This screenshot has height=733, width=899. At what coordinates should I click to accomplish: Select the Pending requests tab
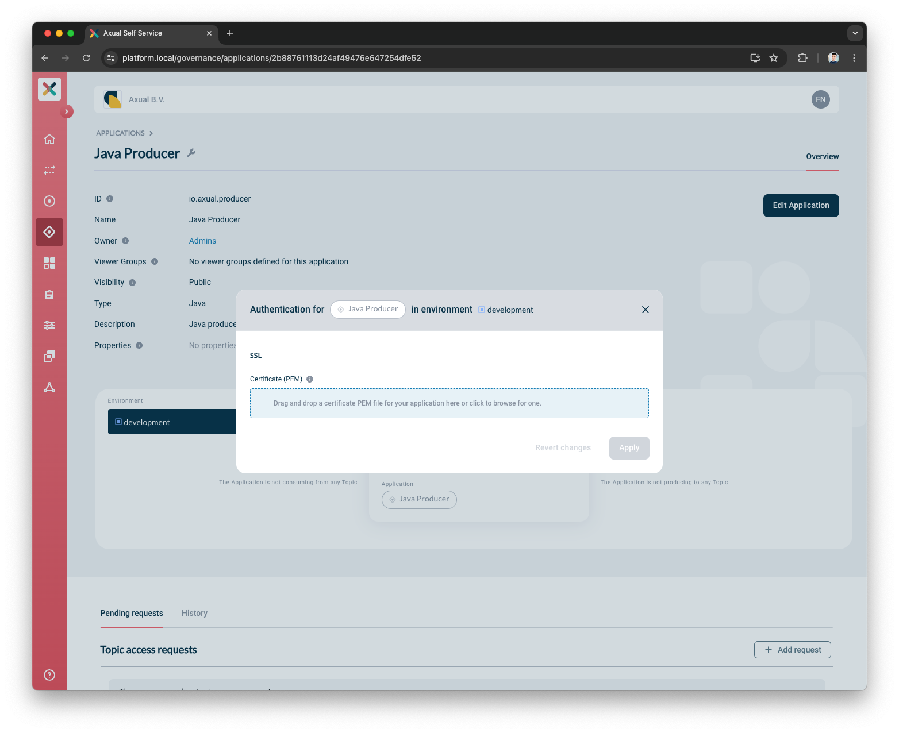tap(132, 613)
